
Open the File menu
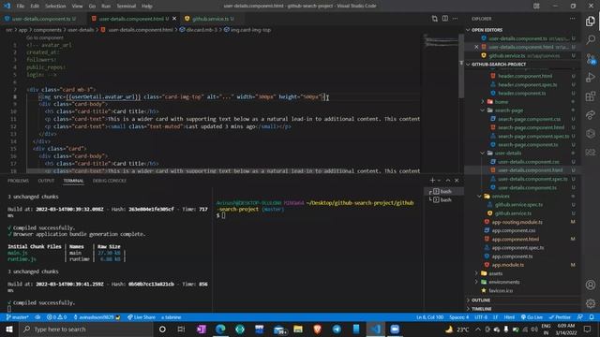pyautogui.click(x=21, y=6)
